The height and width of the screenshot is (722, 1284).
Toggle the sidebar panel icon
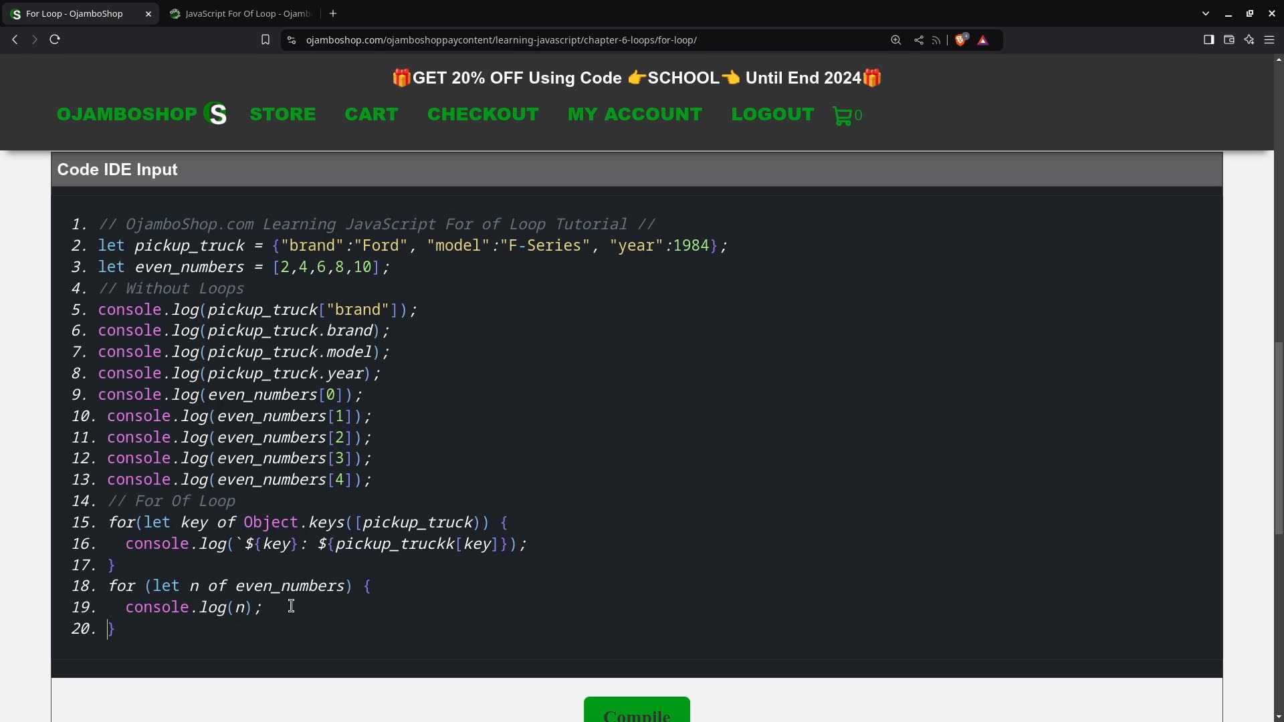[x=1208, y=40]
